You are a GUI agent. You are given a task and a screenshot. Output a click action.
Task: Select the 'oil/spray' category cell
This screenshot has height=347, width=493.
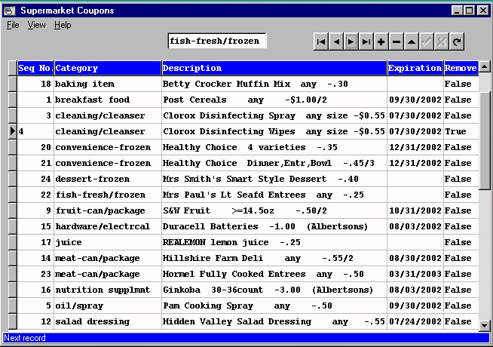(108, 306)
